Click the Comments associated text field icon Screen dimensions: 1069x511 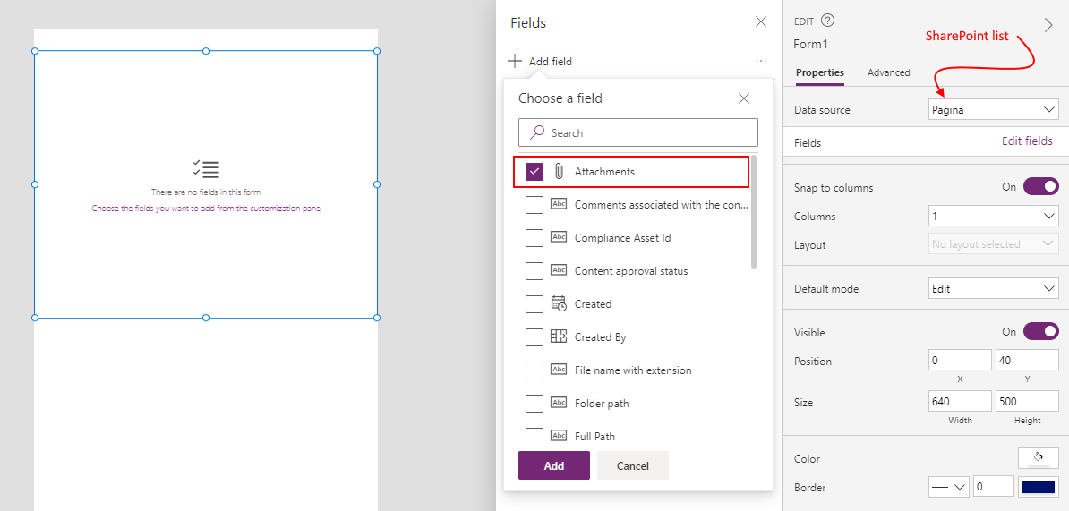coord(559,204)
